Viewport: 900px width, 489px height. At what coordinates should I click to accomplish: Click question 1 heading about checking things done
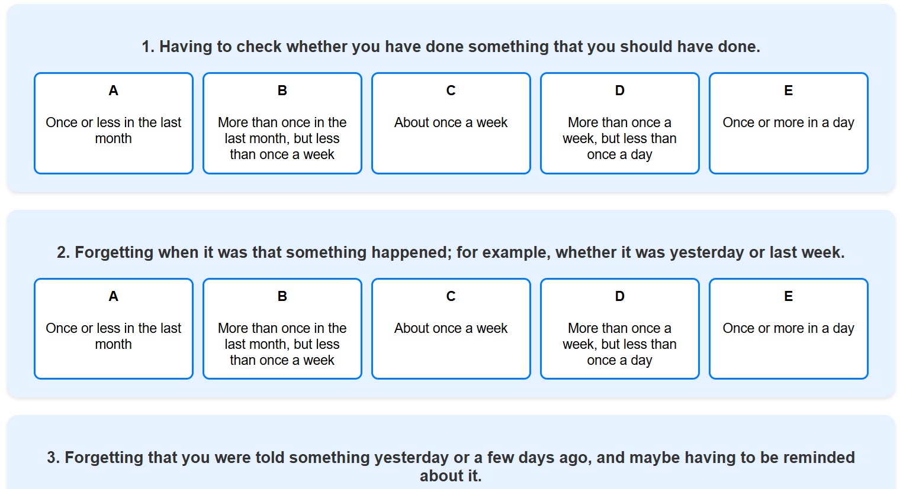tap(451, 47)
